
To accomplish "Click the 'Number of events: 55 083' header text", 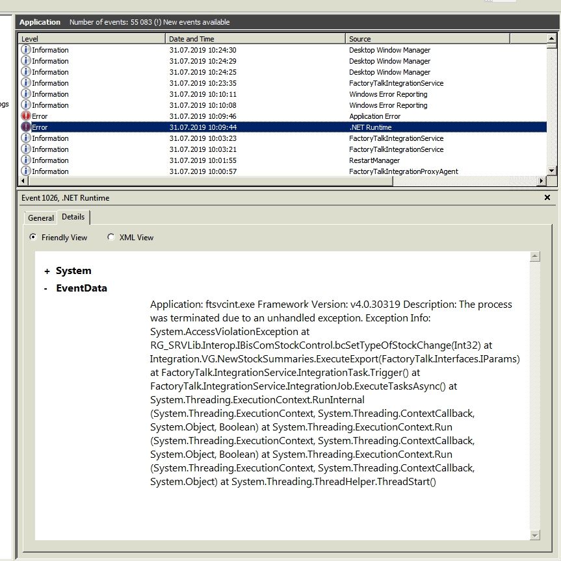I will point(111,22).
